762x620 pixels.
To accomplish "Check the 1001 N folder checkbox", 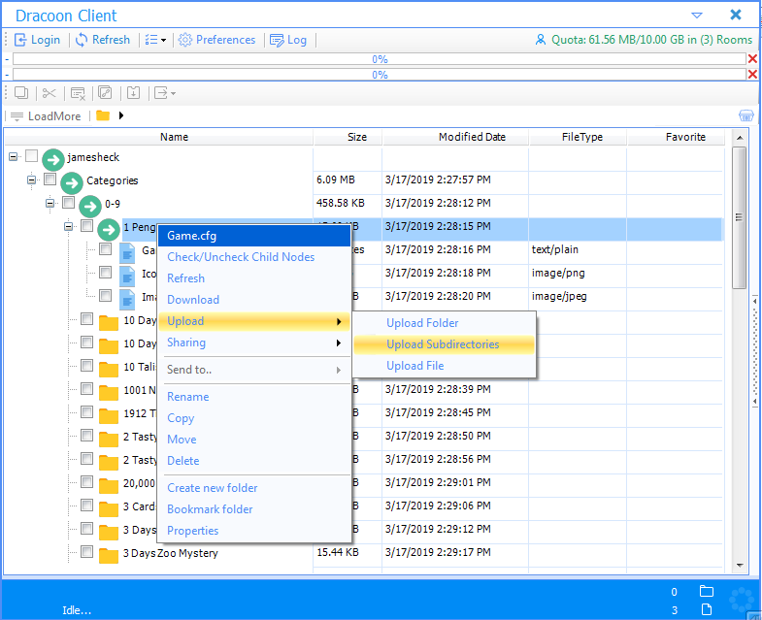I will click(x=87, y=389).
